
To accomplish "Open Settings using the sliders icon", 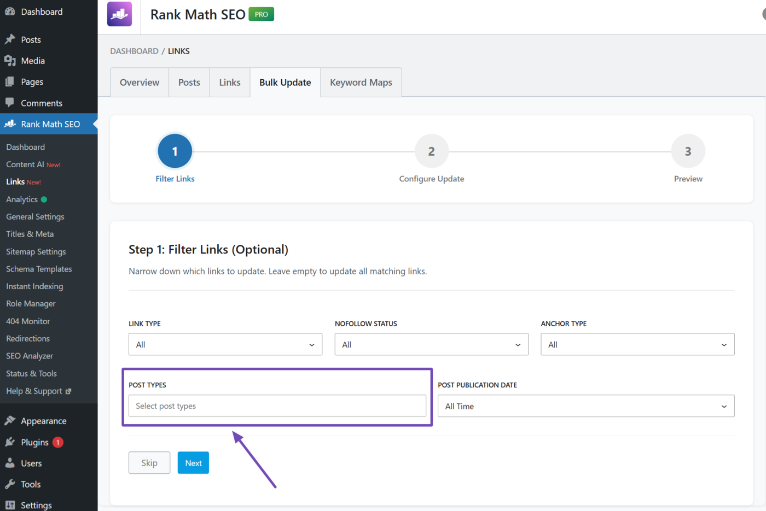I will coord(11,504).
